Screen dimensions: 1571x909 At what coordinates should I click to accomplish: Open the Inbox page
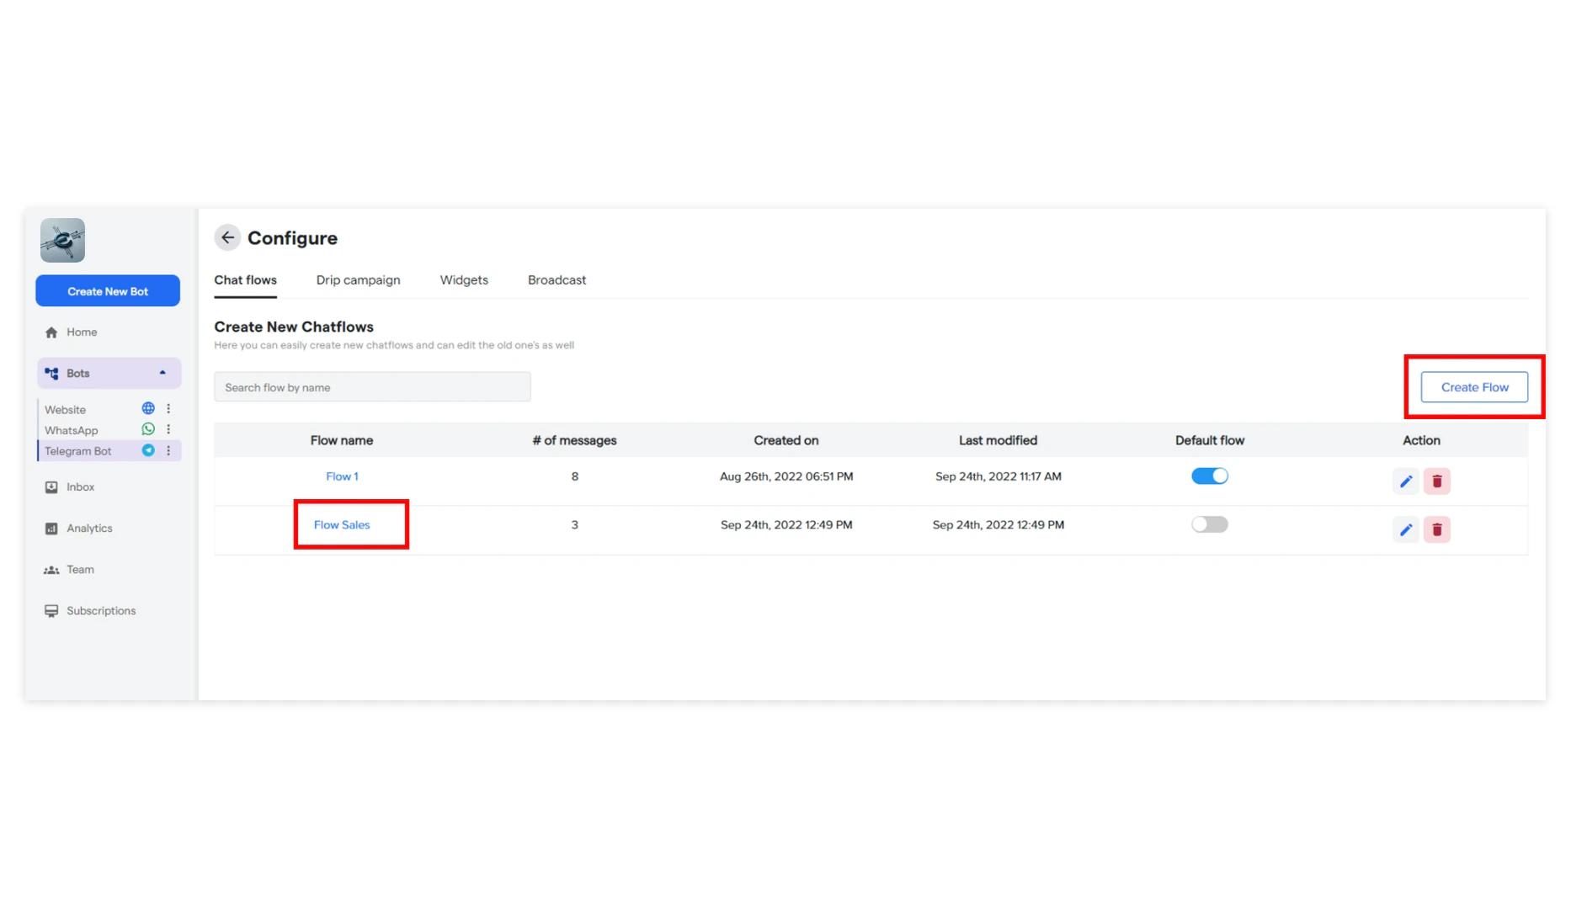(80, 487)
